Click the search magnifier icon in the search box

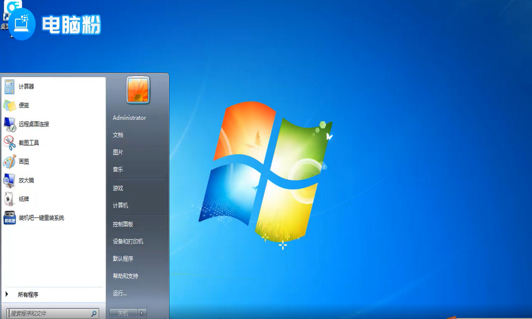tap(94, 314)
